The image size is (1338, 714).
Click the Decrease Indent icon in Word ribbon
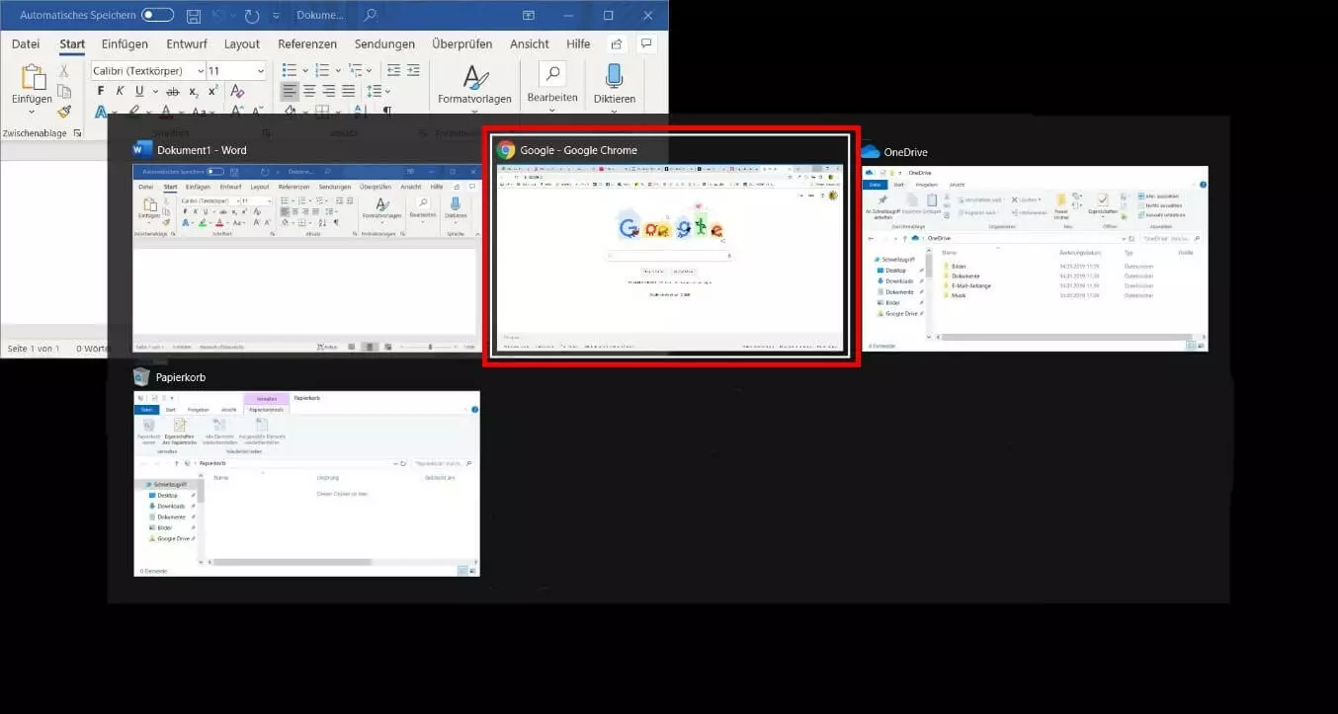click(394, 70)
